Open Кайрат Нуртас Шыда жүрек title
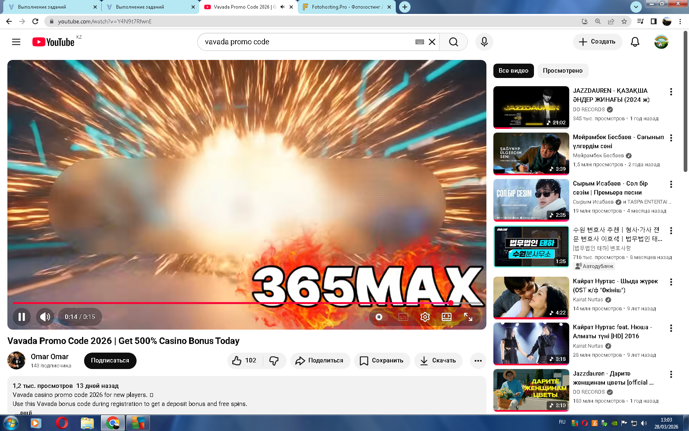Screen dimensions: 689x431 click(615, 286)
